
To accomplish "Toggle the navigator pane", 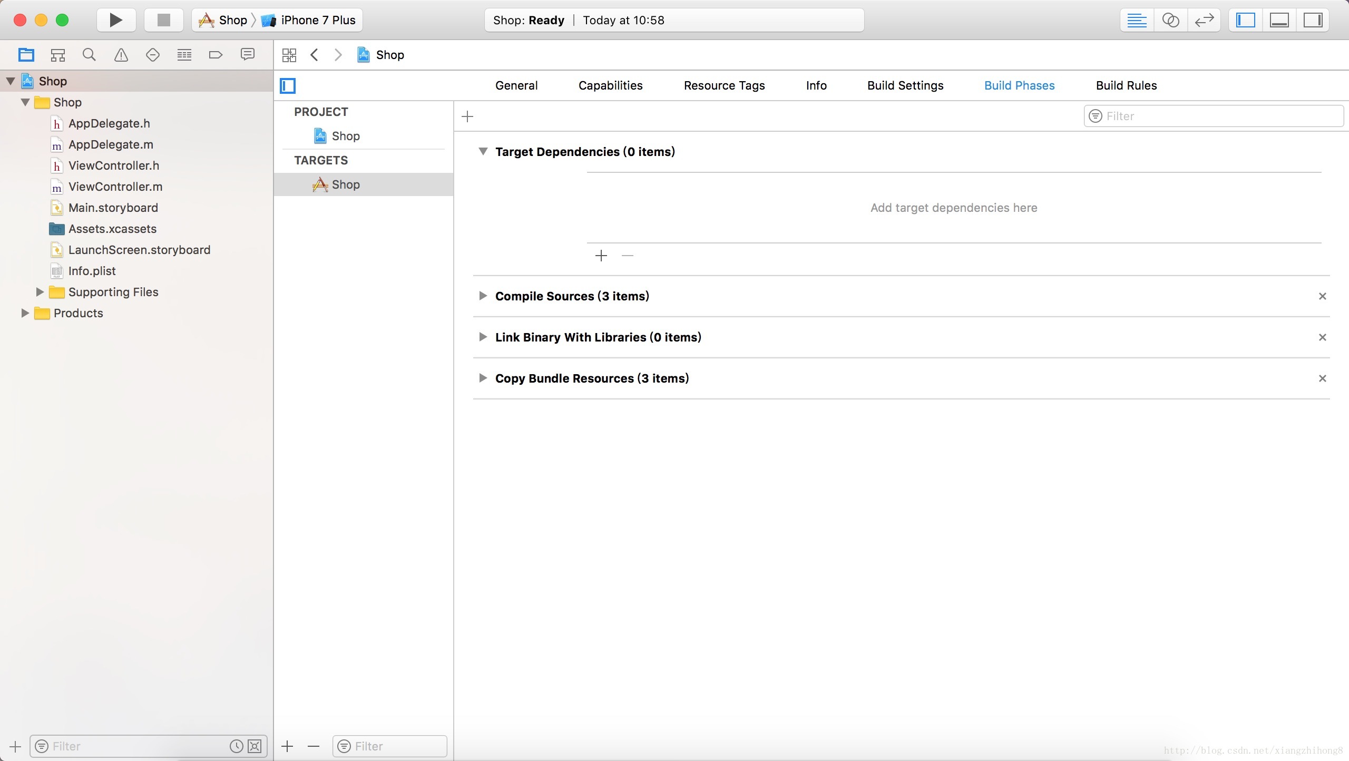I will coord(1246,21).
